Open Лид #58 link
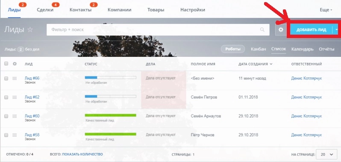 coord(32,135)
